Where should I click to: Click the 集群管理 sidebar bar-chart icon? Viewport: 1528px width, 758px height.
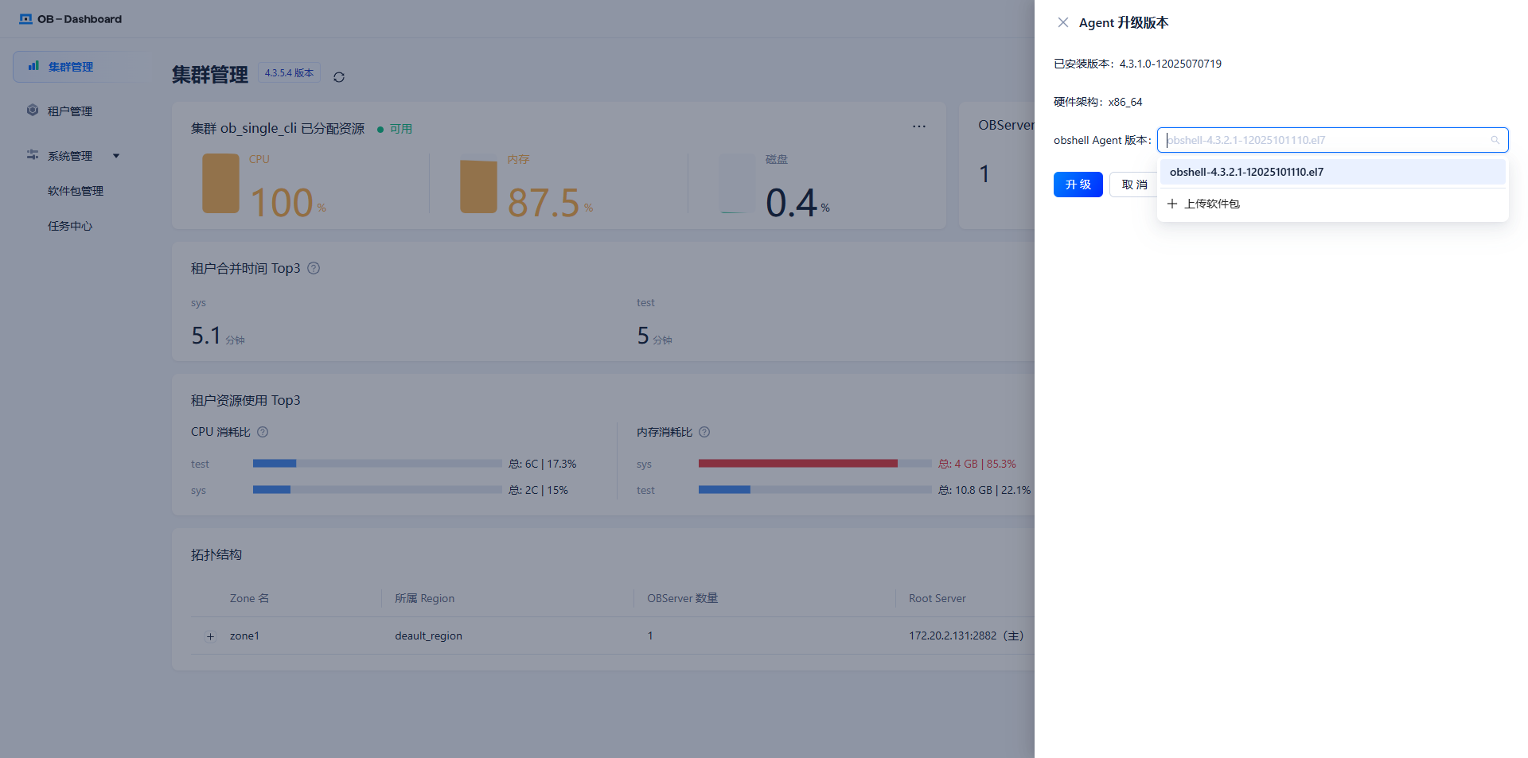coord(33,66)
